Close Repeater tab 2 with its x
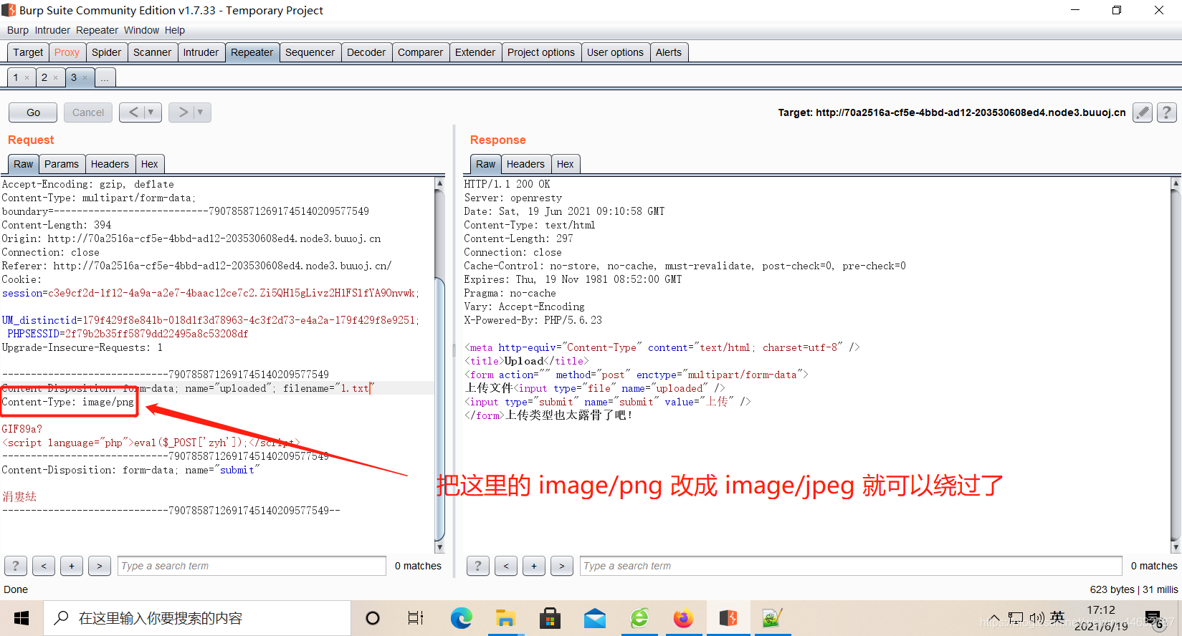This screenshot has height=636, width=1182. (x=56, y=78)
